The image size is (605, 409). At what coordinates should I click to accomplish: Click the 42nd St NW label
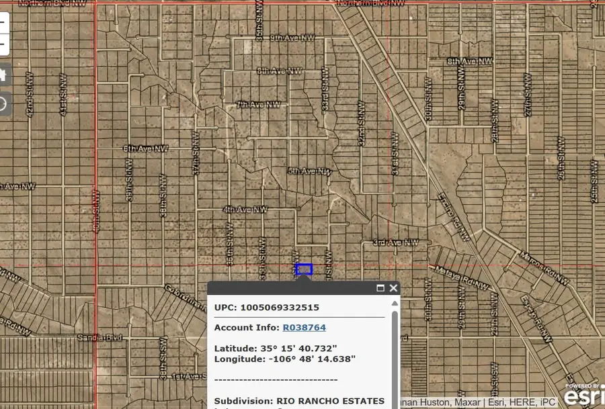point(30,93)
